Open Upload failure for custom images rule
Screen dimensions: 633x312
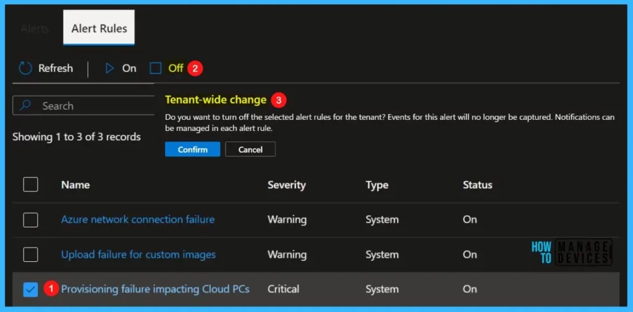click(138, 255)
